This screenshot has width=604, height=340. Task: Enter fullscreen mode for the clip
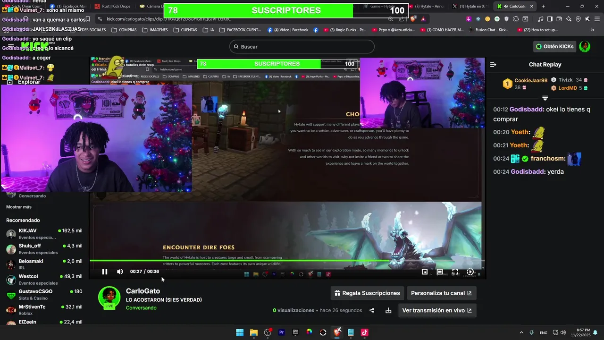[x=455, y=272]
